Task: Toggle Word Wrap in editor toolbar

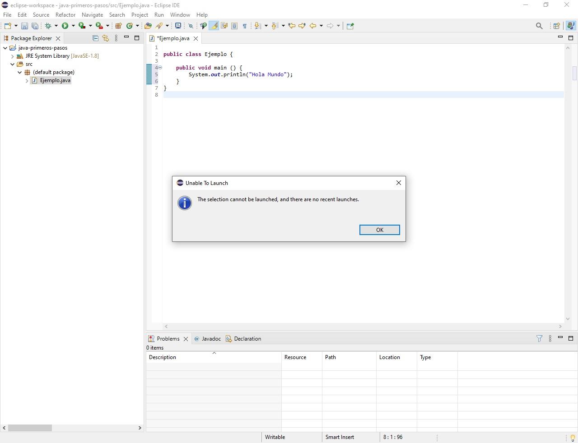Action: (224, 26)
